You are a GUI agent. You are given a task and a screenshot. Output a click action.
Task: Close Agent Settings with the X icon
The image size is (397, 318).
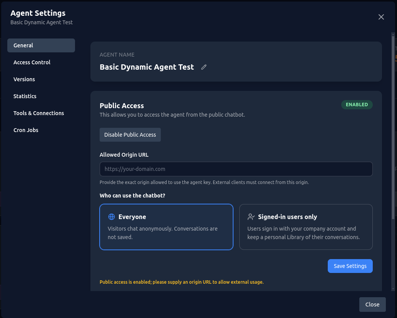point(381,17)
